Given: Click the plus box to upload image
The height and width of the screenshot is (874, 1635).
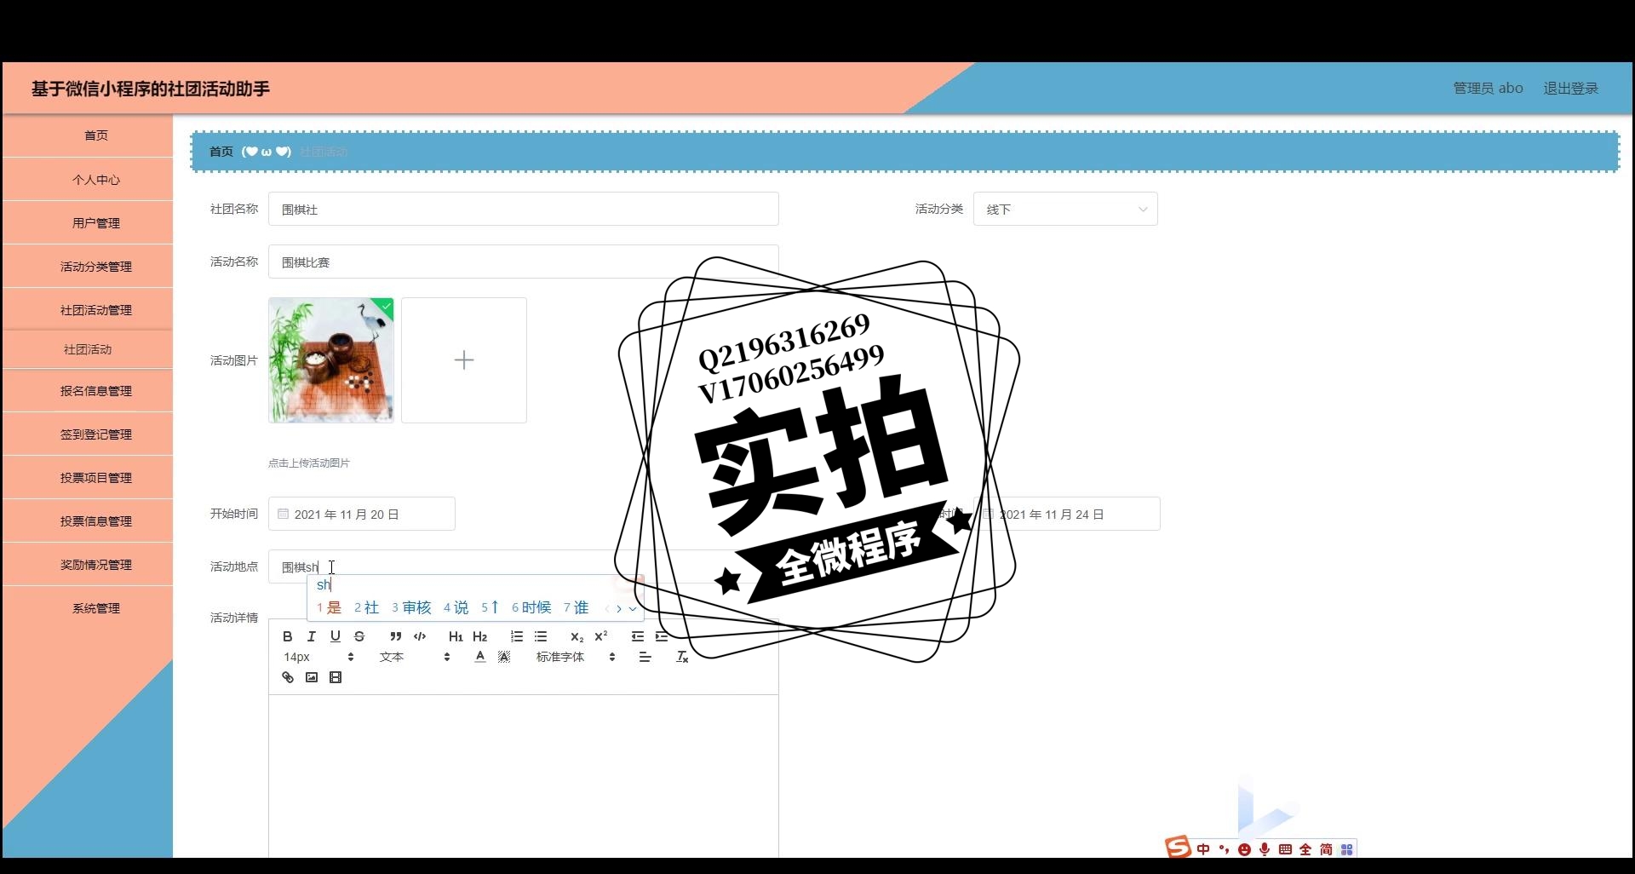Looking at the screenshot, I should 464,360.
